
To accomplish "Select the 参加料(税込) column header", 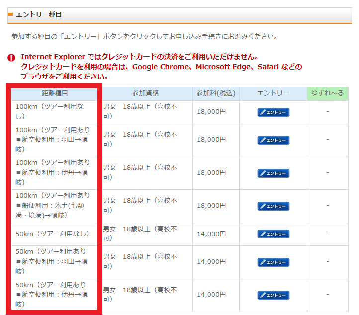I will (216, 93).
